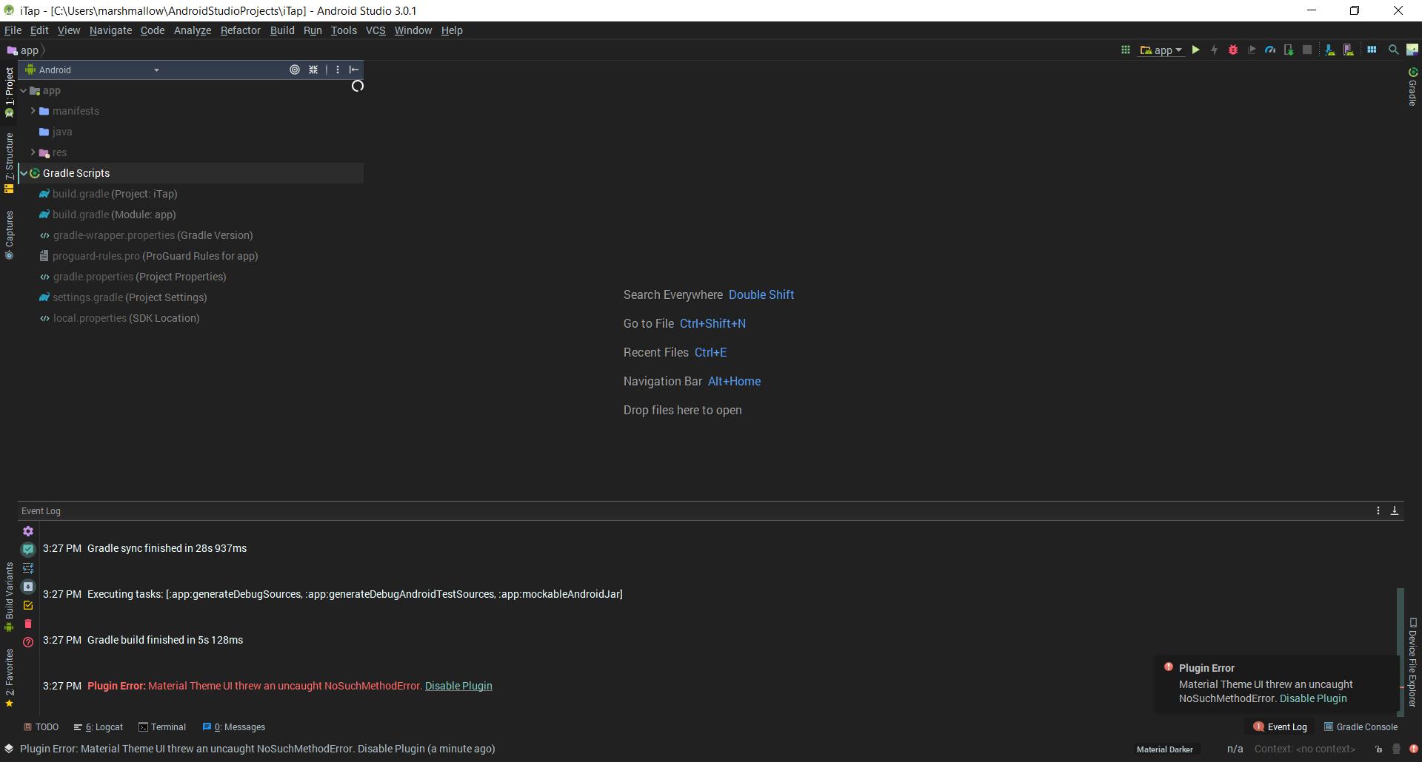Viewport: 1422px width, 762px height.
Task: Open the Android view selector dropdown
Action: coord(93,70)
